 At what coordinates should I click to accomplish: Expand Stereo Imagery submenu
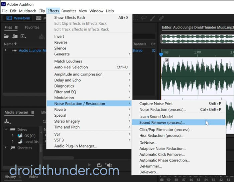coord(89,121)
